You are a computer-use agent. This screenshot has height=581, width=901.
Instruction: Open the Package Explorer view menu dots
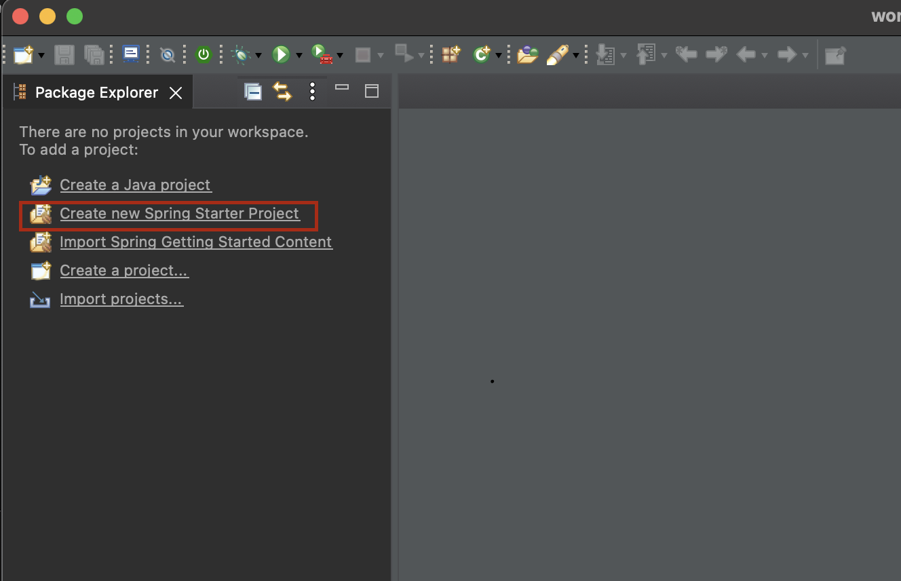312,92
